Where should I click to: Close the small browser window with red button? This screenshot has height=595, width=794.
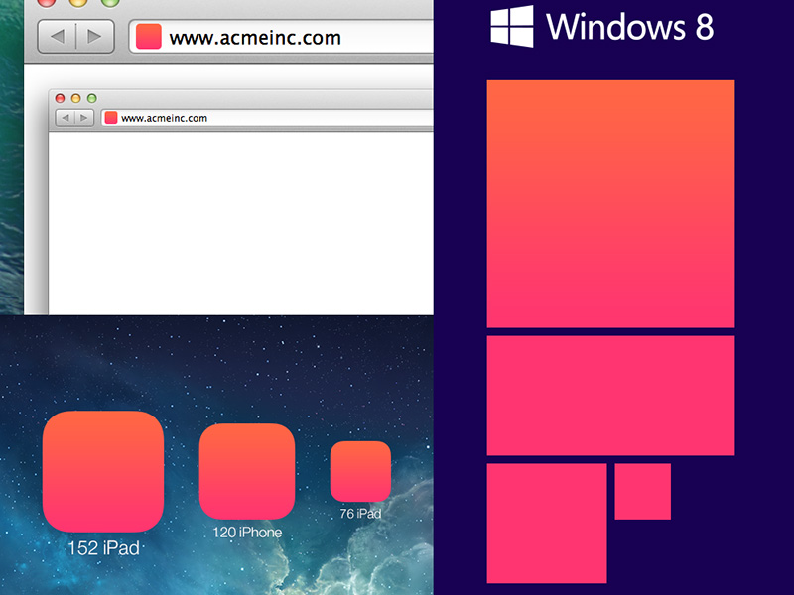coord(60,98)
